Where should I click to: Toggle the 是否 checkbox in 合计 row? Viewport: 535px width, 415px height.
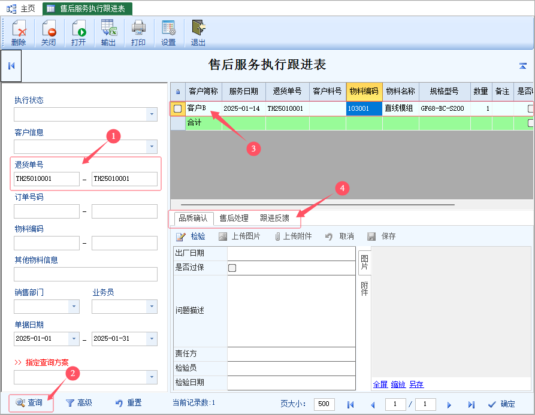[x=530, y=123]
